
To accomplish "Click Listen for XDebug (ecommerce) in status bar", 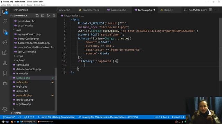I will pyautogui.click(x=56, y=117).
